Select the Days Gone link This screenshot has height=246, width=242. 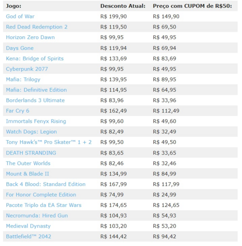(x=20, y=48)
